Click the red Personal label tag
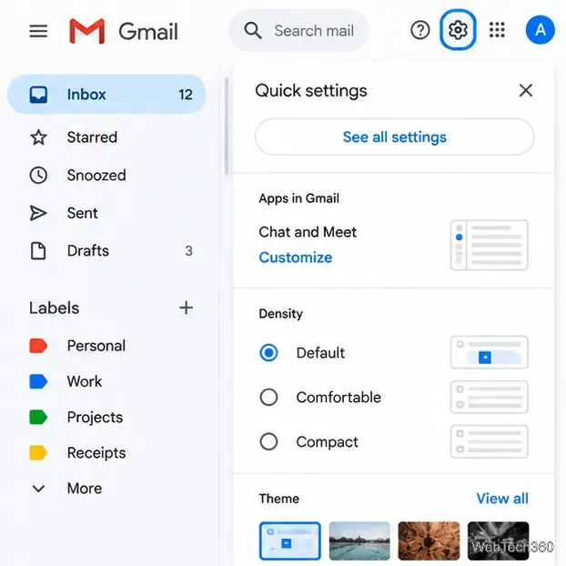566x566 pixels. point(38,346)
